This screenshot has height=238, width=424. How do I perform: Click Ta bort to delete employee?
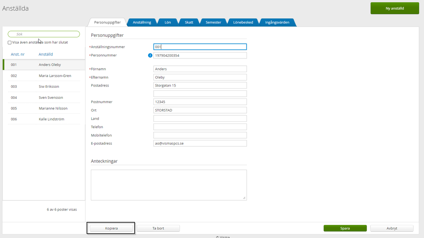158,228
